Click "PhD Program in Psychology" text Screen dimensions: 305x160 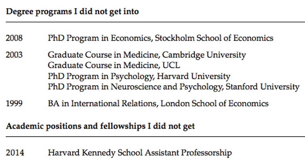pyautogui.click(x=101, y=76)
